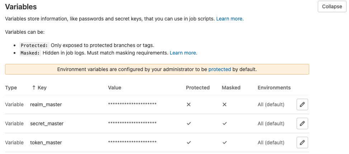Click pencil icon for token_master variable
Image resolution: width=349 pixels, height=154 pixels.
302,143
